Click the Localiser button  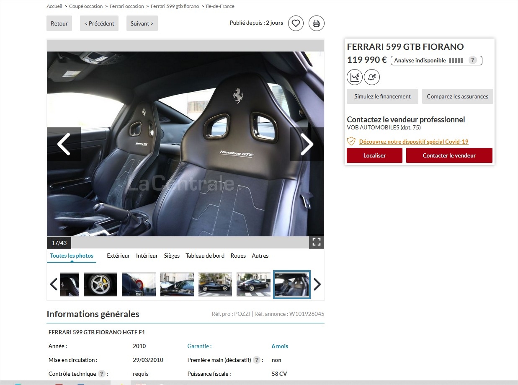pyautogui.click(x=374, y=155)
